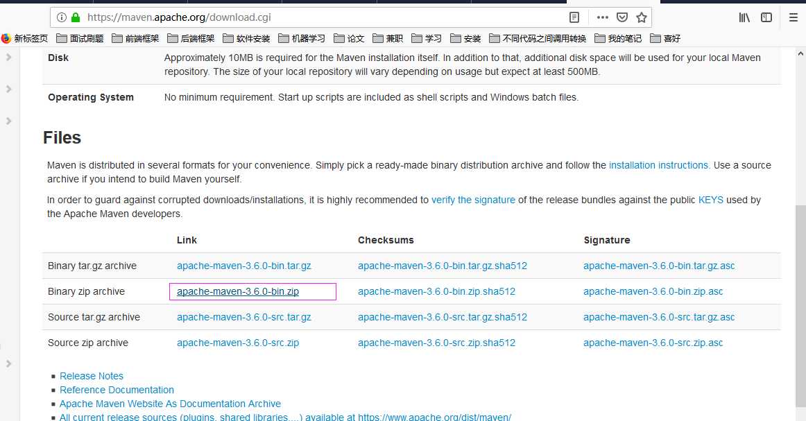Open apache-maven-3.6.0-bin.tar.gz.asc signature
Image resolution: width=806 pixels, height=421 pixels.
[658, 266]
